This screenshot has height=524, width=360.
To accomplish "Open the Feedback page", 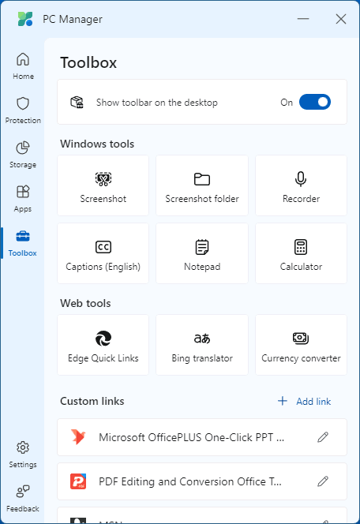I will pyautogui.click(x=23, y=499).
